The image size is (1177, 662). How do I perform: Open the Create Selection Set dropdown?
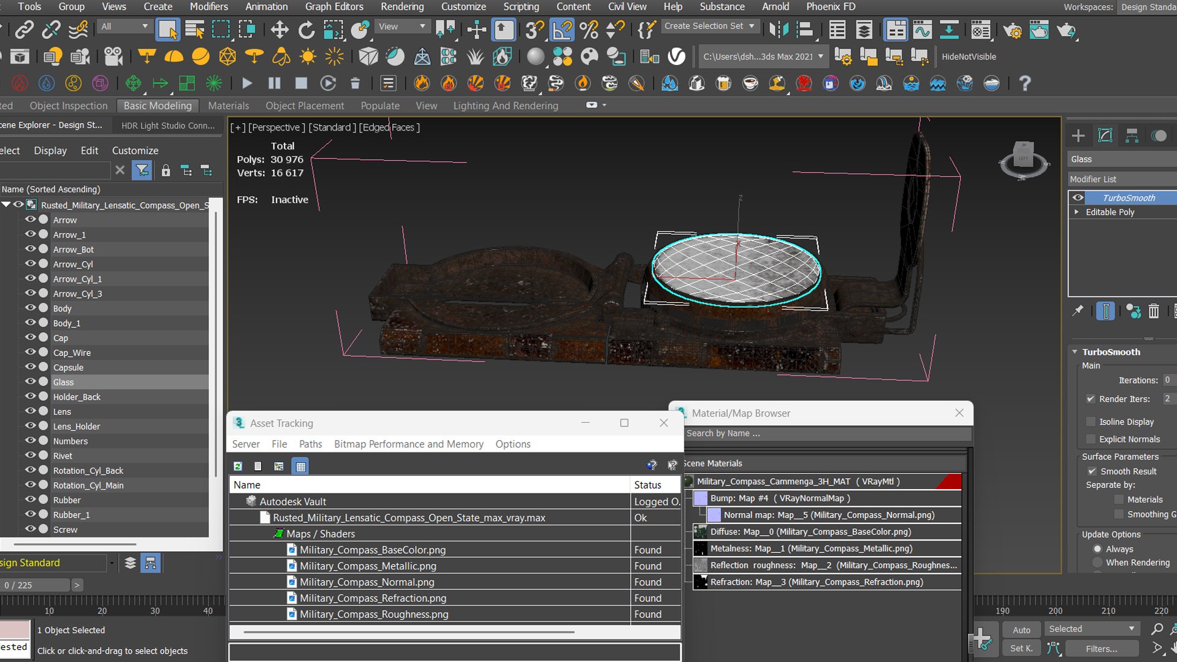[710, 26]
